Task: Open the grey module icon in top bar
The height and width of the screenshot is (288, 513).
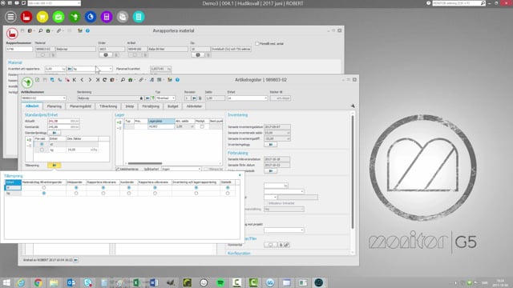Action: tap(123, 17)
